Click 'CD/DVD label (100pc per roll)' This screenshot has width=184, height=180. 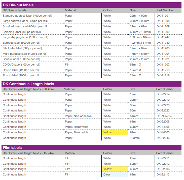coord(21,65)
